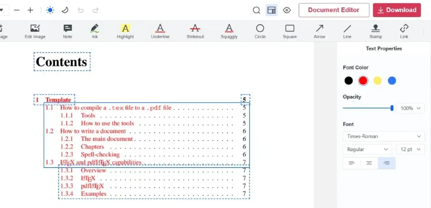431x208 pixels.
Task: Select the Link tool in toolbar
Action: (x=404, y=31)
